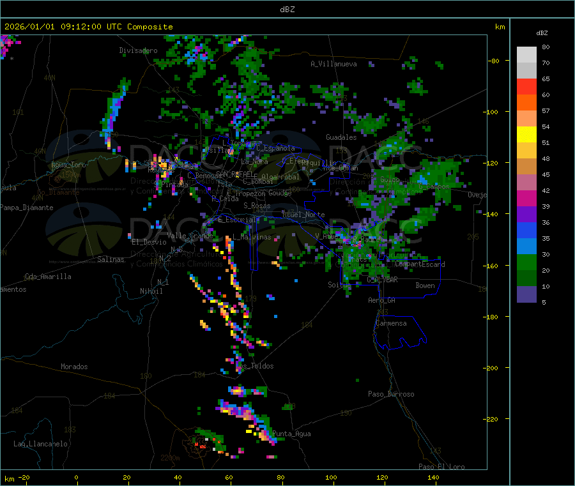The width and height of the screenshot is (575, 486).
Task: Click the L_Malvinas label
Action: (x=252, y=237)
